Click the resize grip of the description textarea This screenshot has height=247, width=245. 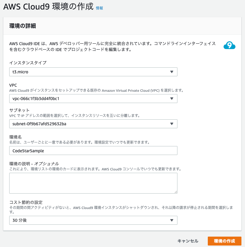point(176,192)
